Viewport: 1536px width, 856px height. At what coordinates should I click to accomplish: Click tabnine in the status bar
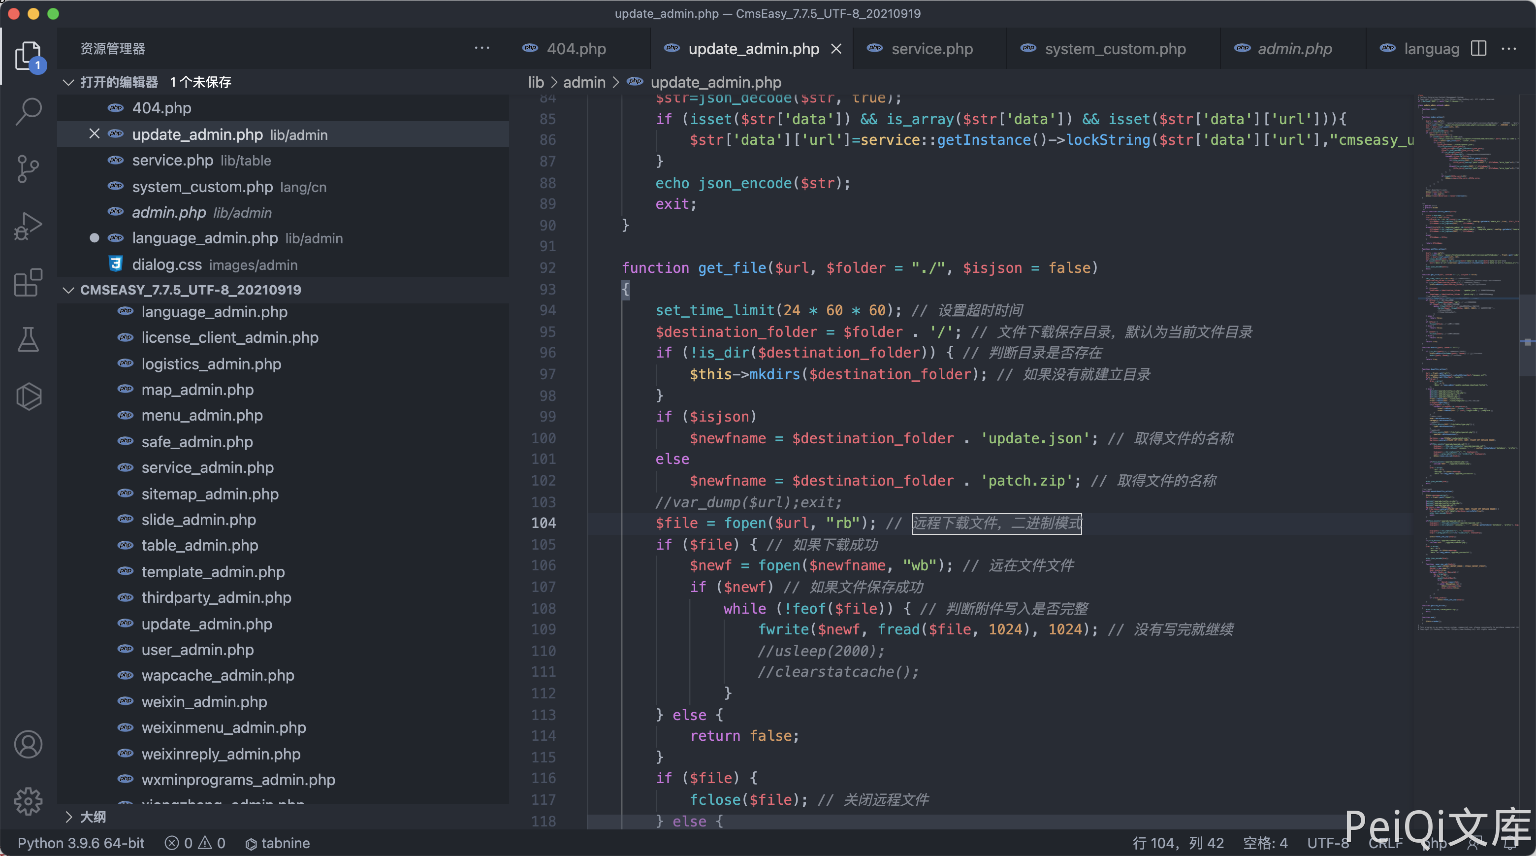(278, 843)
